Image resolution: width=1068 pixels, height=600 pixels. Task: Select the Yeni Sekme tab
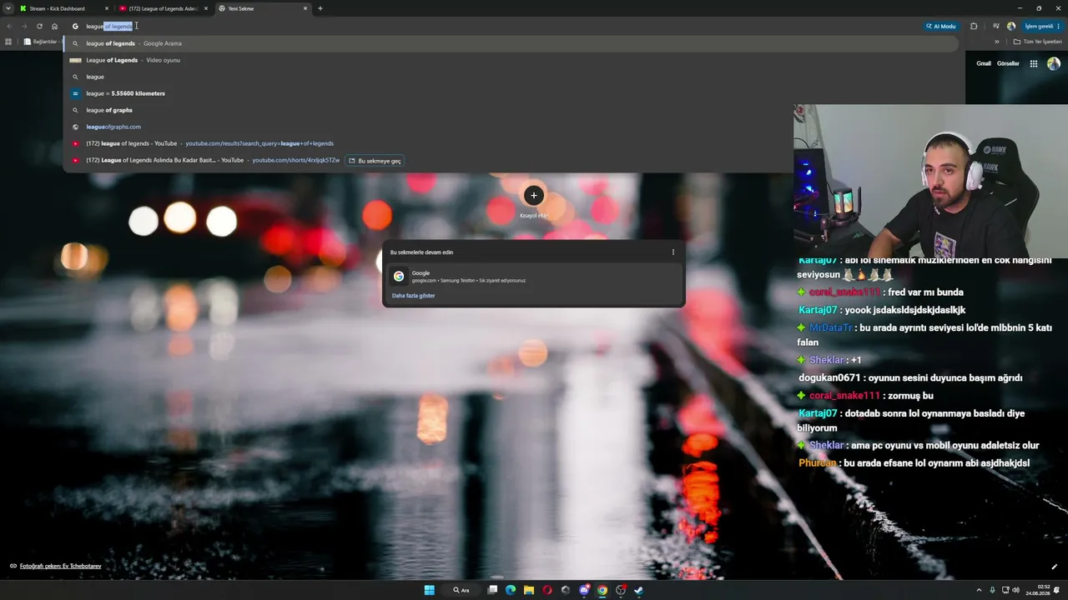pyautogui.click(x=263, y=8)
